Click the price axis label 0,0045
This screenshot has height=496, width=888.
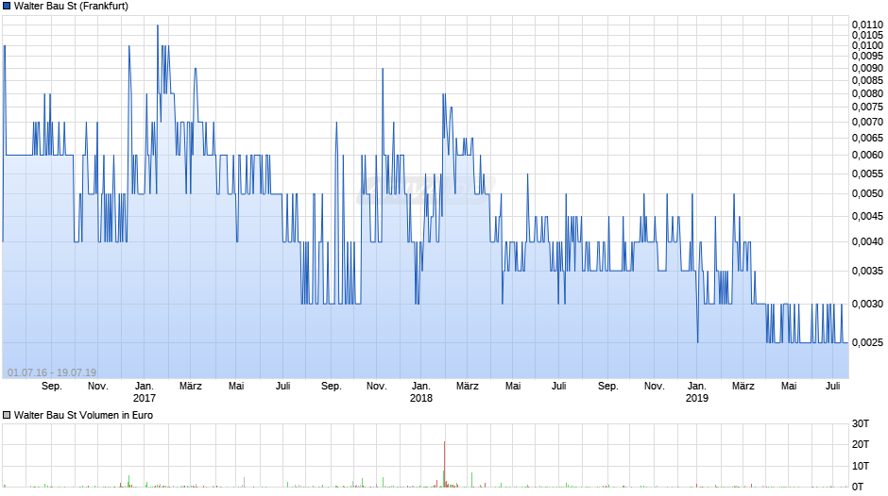[x=867, y=217]
